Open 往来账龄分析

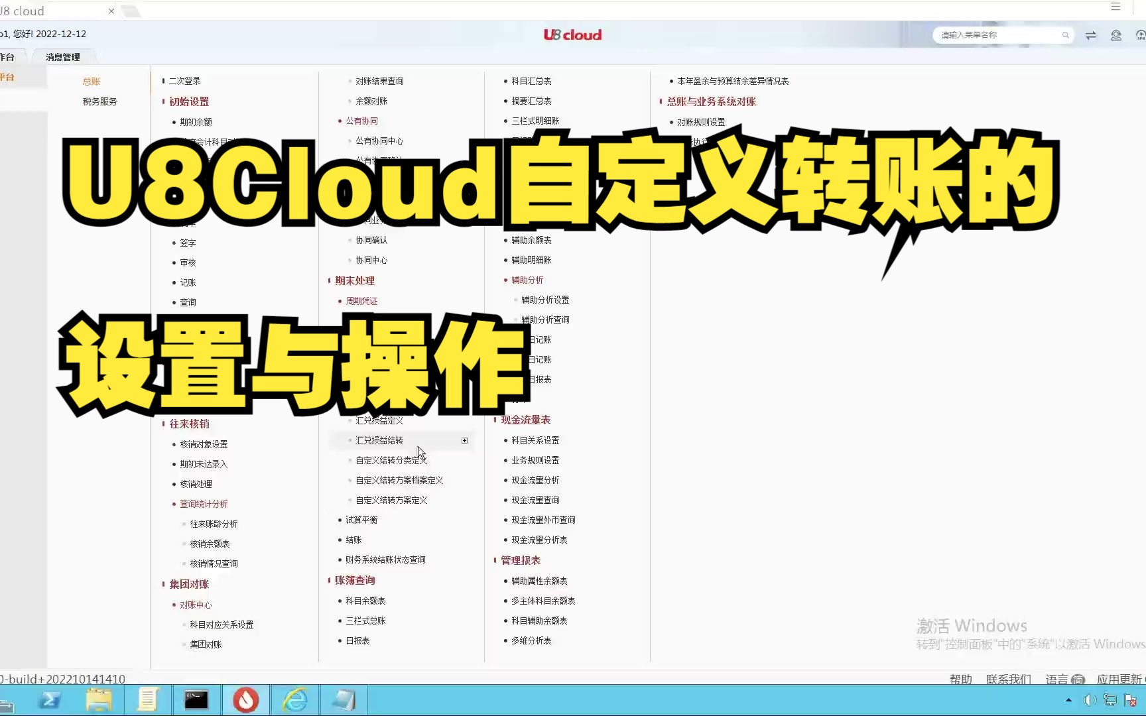coord(214,524)
